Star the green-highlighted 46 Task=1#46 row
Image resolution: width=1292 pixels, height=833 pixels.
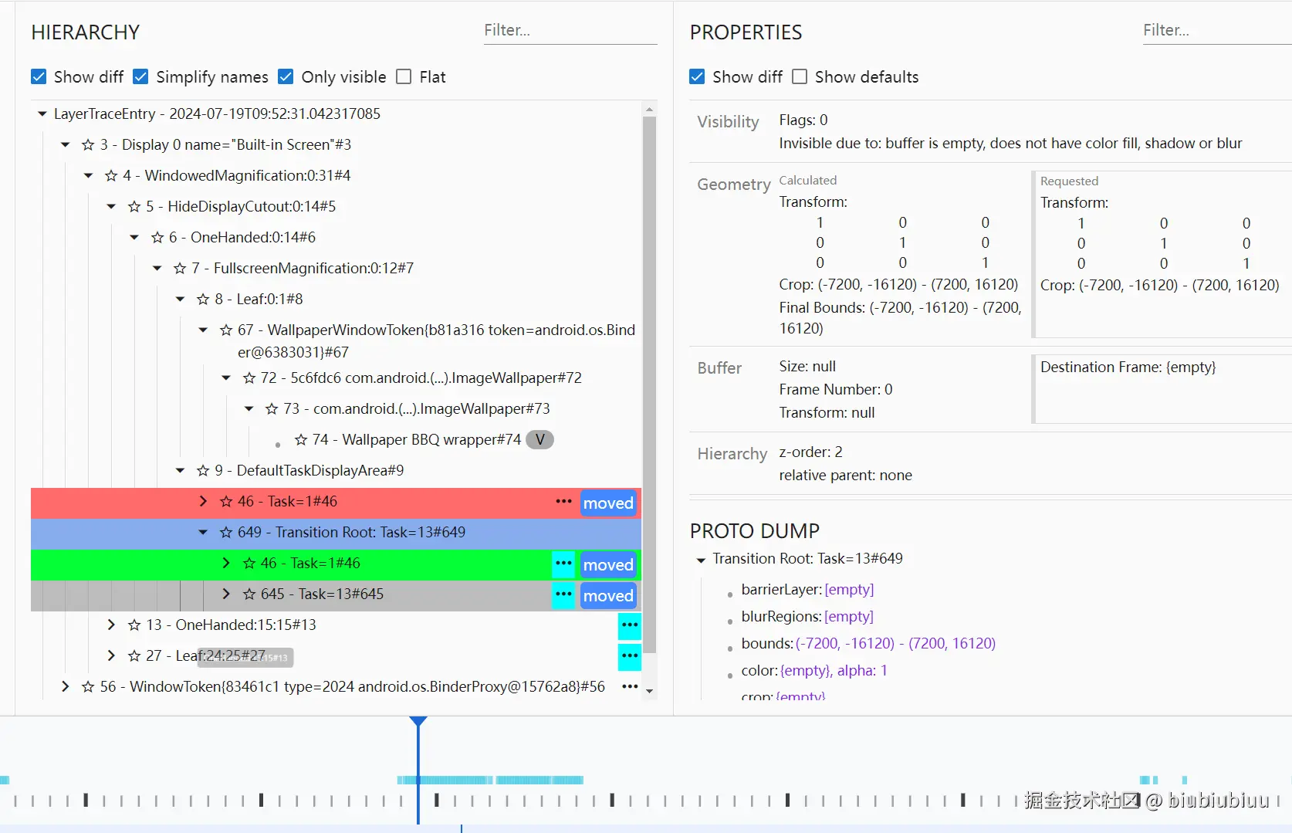[x=249, y=564]
